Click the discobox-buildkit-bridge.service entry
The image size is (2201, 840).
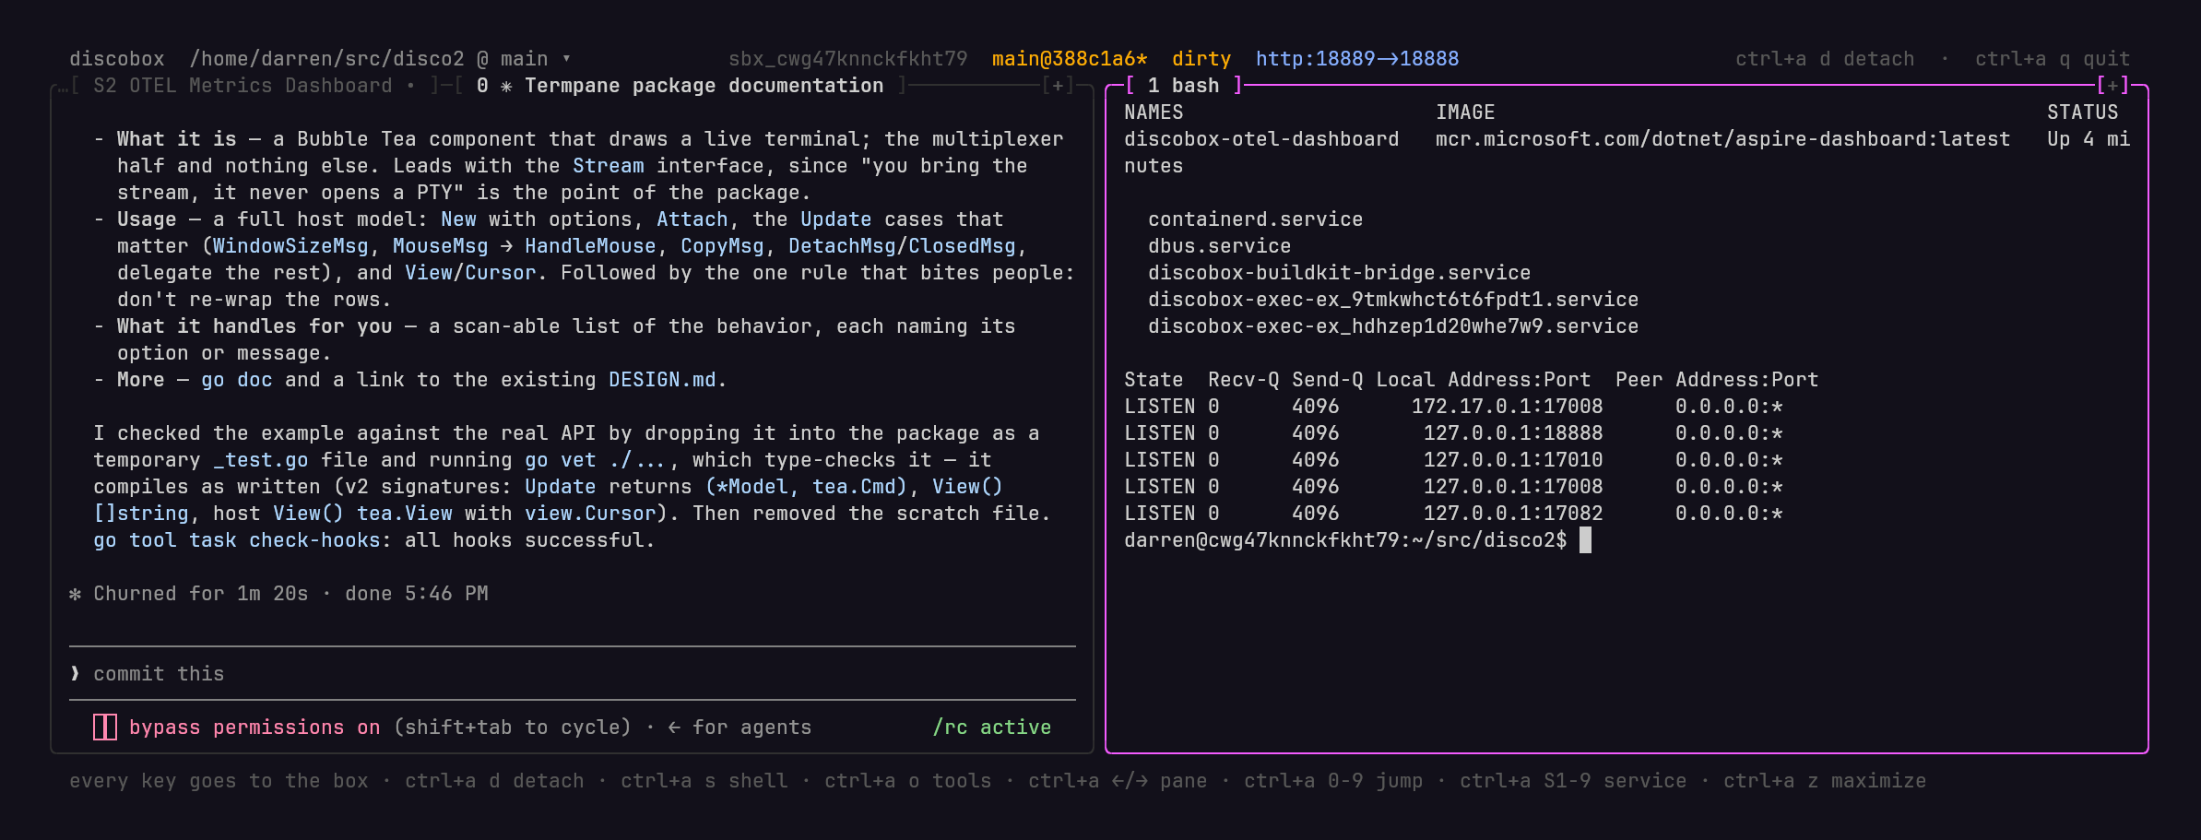(x=1339, y=273)
